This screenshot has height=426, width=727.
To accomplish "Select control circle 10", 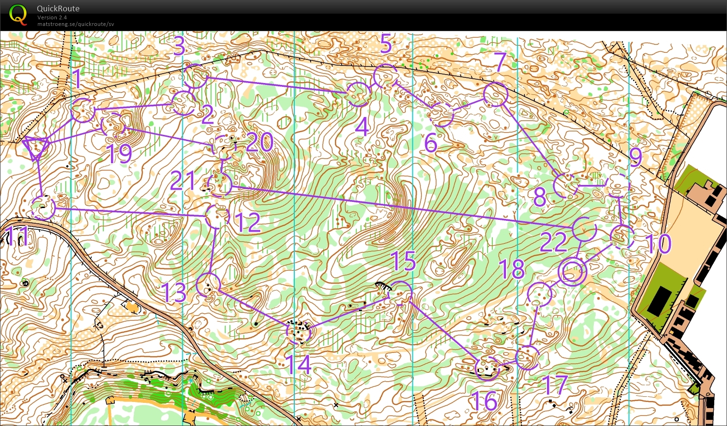I will tap(622, 237).
